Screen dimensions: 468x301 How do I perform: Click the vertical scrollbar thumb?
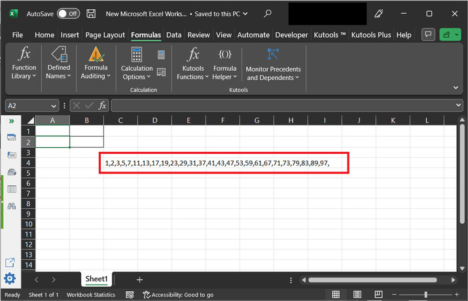tap(462, 173)
